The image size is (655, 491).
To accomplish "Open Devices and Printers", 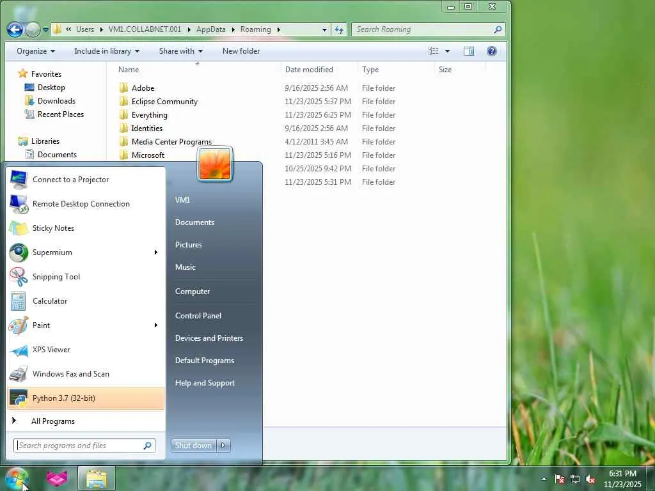I will click(209, 338).
